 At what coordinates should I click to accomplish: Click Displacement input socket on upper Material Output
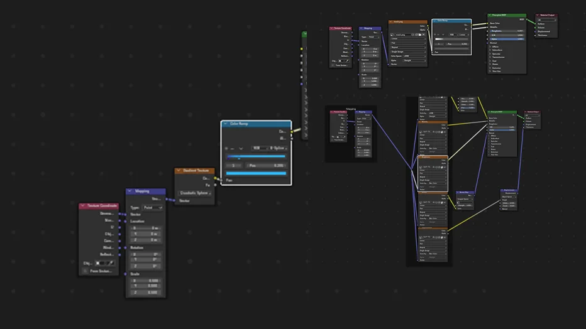coord(535,31)
